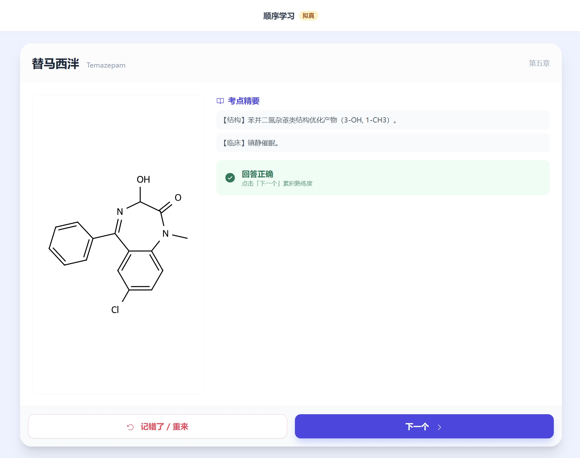The width and height of the screenshot is (580, 458).
Task: Click the book icon beside 考点精要
Action: 220,101
